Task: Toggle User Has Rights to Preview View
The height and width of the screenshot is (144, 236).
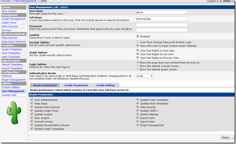Action: [x=138, y=58]
